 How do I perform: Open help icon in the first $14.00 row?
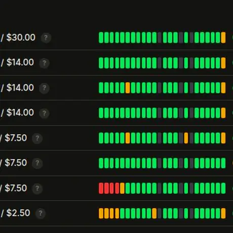click(x=44, y=63)
